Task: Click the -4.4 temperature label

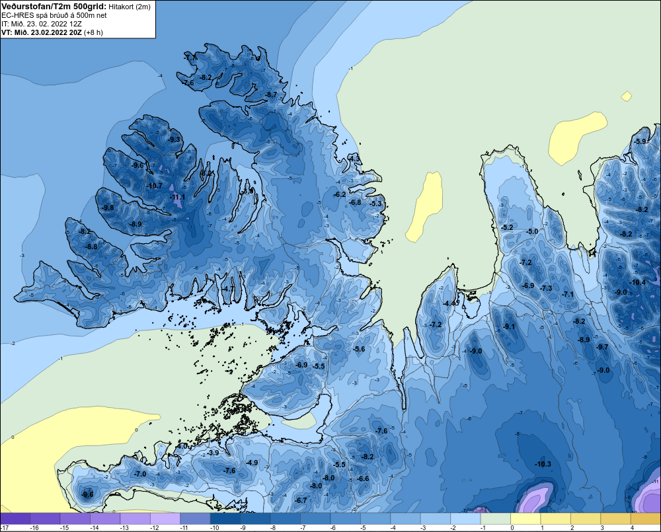Action: pos(449,303)
